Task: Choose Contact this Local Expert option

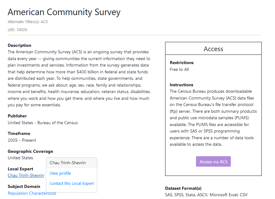Action: click(72, 184)
